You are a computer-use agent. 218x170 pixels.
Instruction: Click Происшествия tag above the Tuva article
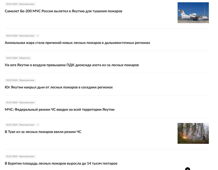[26, 125]
